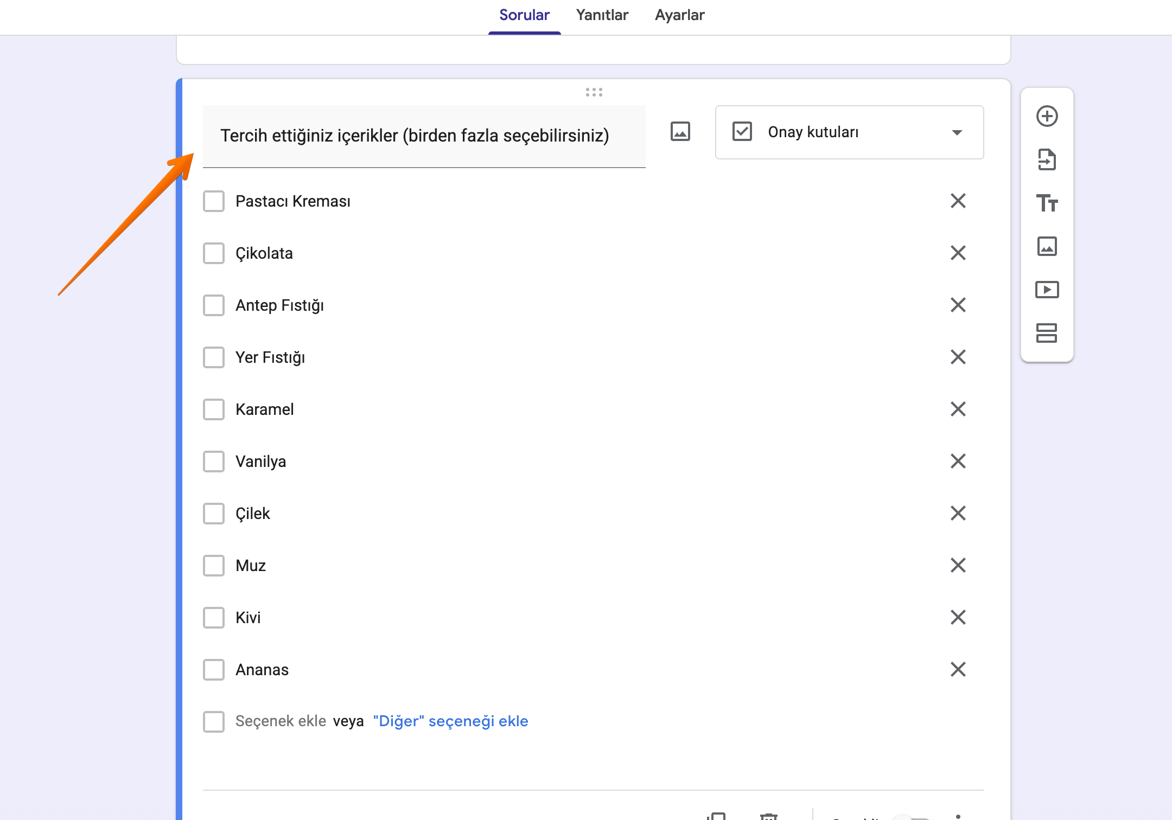Delete the Çilek option
The image size is (1172, 820).
point(958,513)
